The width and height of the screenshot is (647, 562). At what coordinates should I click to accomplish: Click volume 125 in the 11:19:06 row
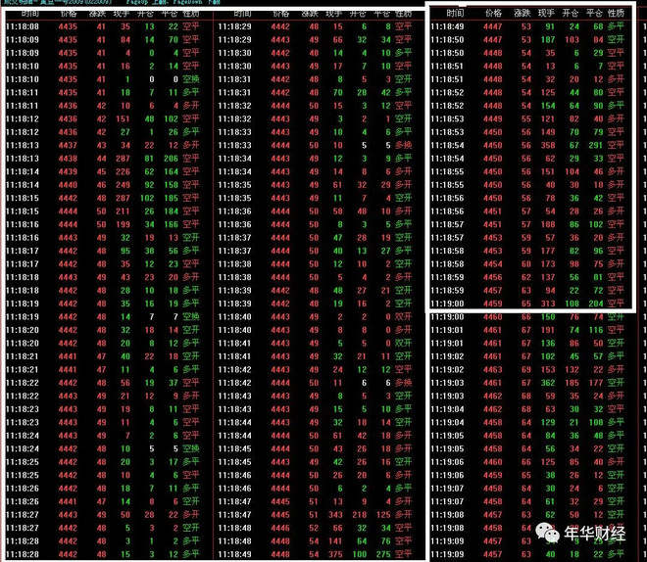click(x=548, y=462)
